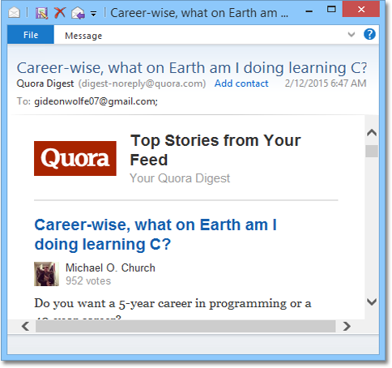Maximize the message window
Viewport: 392px width, 368px height.
tap(331, 10)
